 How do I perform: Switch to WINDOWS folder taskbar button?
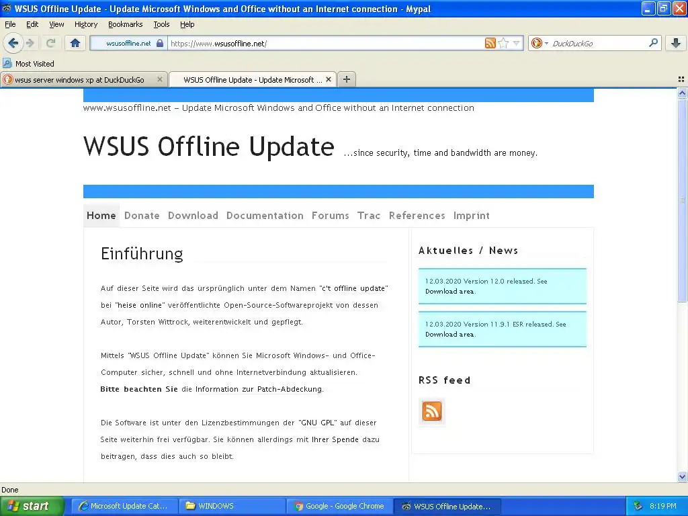pos(232,506)
